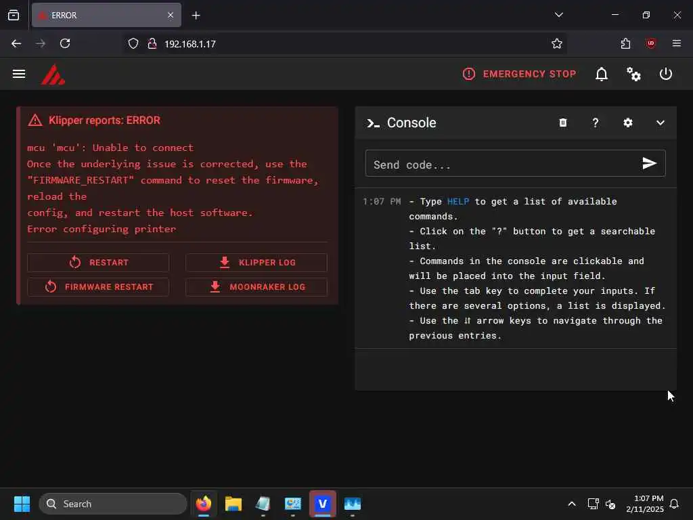Collapse the Console panel chevron

(x=661, y=123)
